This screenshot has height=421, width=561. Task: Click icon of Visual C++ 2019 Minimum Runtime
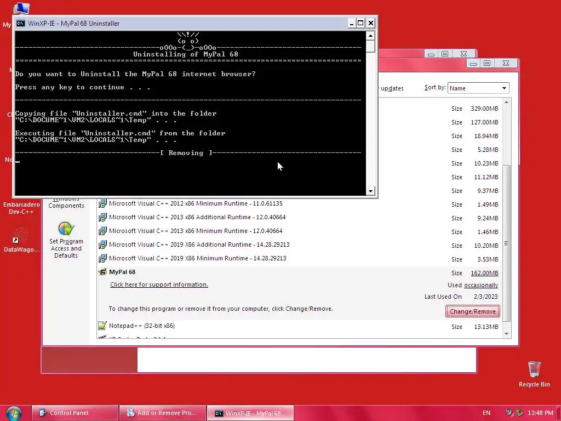pos(102,258)
